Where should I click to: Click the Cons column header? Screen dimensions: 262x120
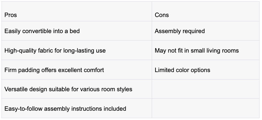(x=206, y=11)
